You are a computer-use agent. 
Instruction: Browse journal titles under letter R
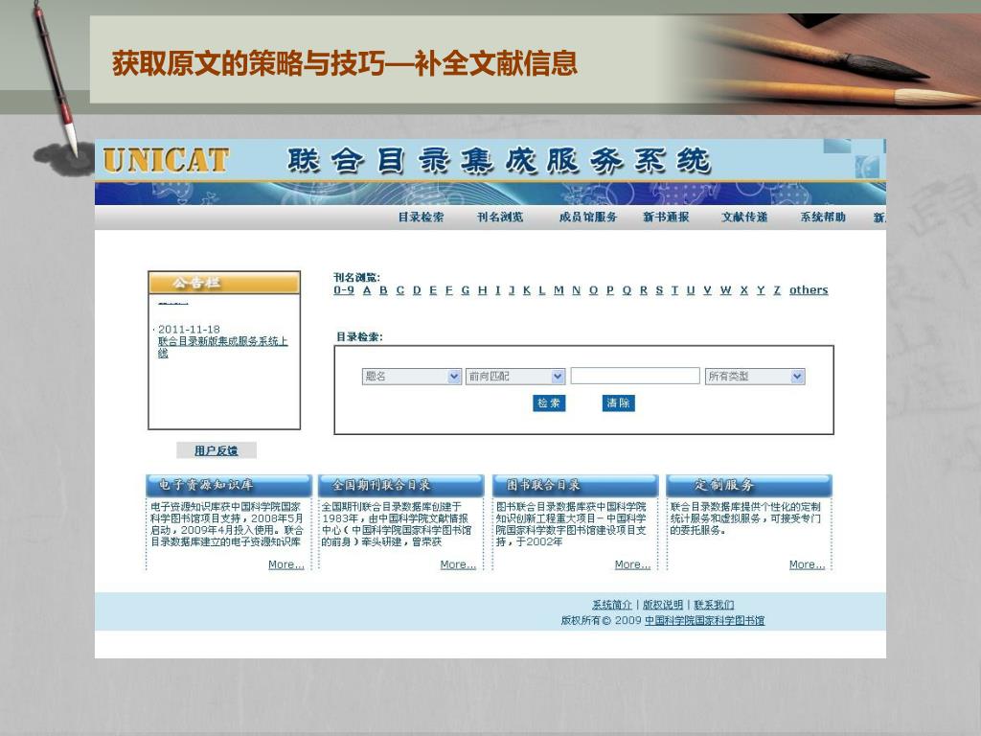click(643, 290)
